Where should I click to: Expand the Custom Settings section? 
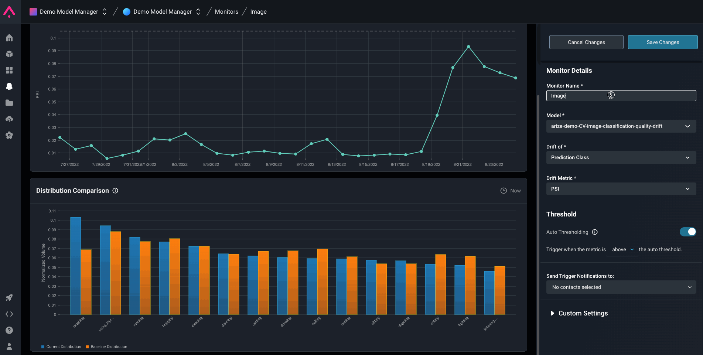[579, 313]
